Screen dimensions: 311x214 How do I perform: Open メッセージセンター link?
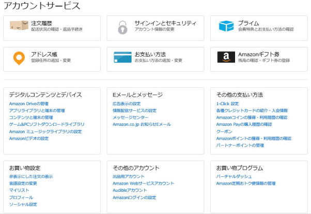pyautogui.click(x=131, y=118)
